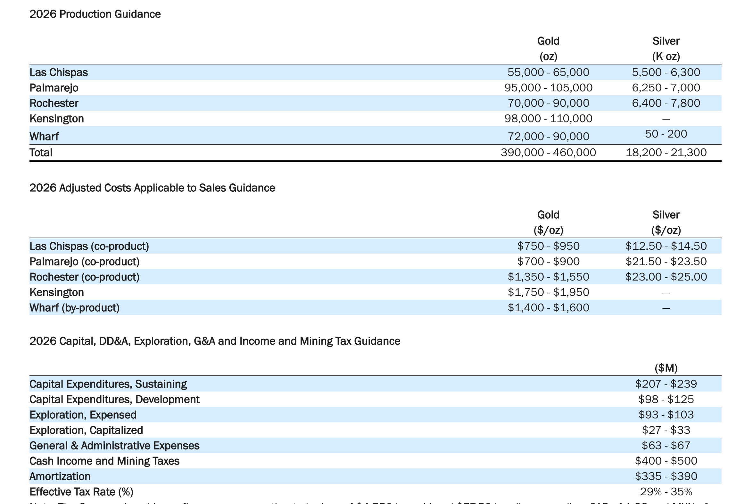753x504 pixels.
Task: Click the gold cost "$1,350 - $1,550"
Action: pyautogui.click(x=548, y=277)
